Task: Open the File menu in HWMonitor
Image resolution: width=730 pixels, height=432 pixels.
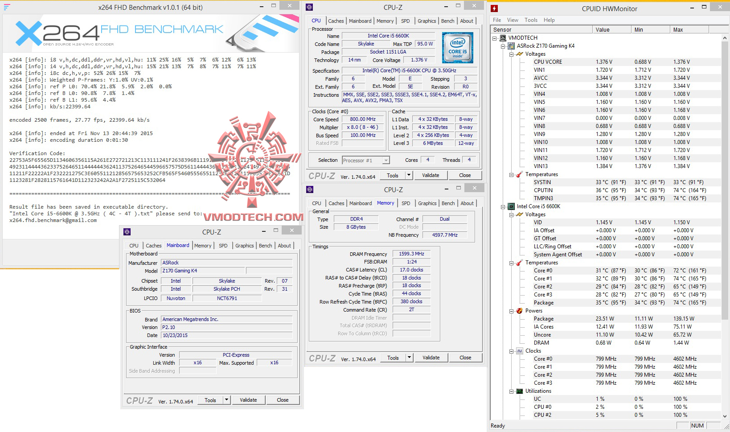Action: coord(497,20)
